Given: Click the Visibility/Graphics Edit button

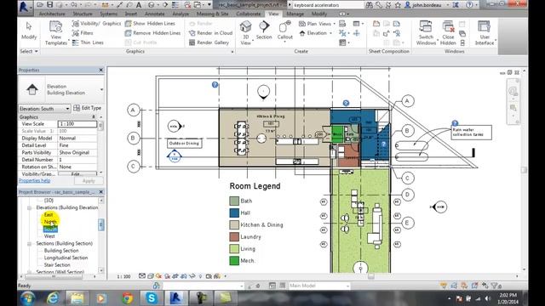Looking at the screenshot, I should pos(77,173).
